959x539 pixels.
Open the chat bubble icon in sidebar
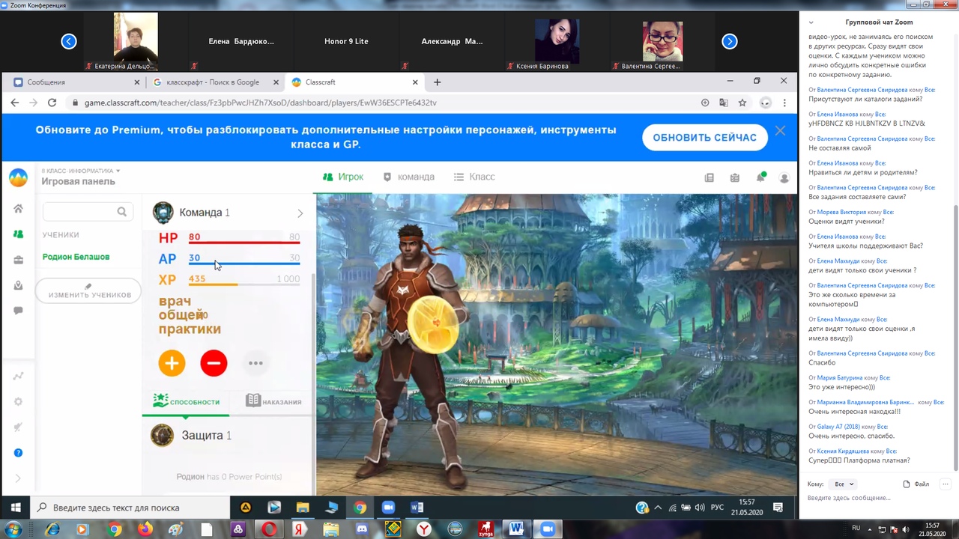(x=18, y=311)
